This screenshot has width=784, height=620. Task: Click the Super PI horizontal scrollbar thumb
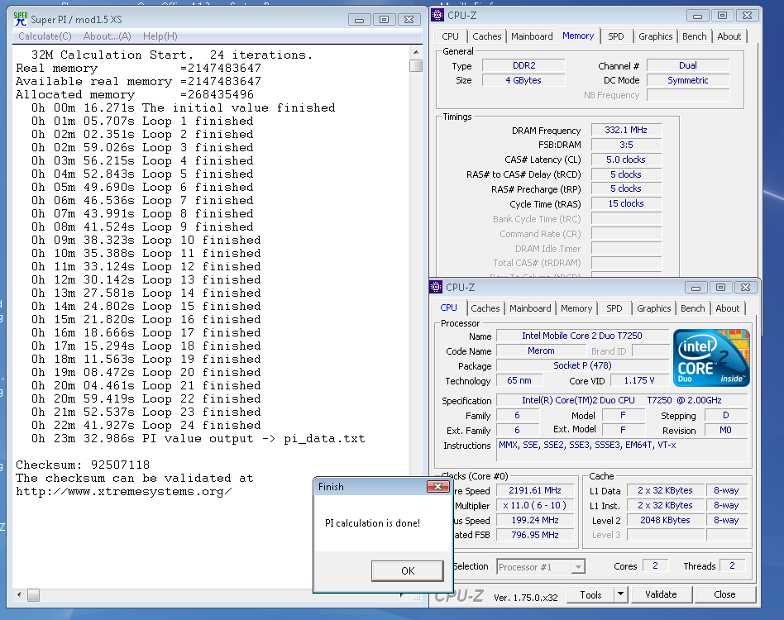click(34, 594)
